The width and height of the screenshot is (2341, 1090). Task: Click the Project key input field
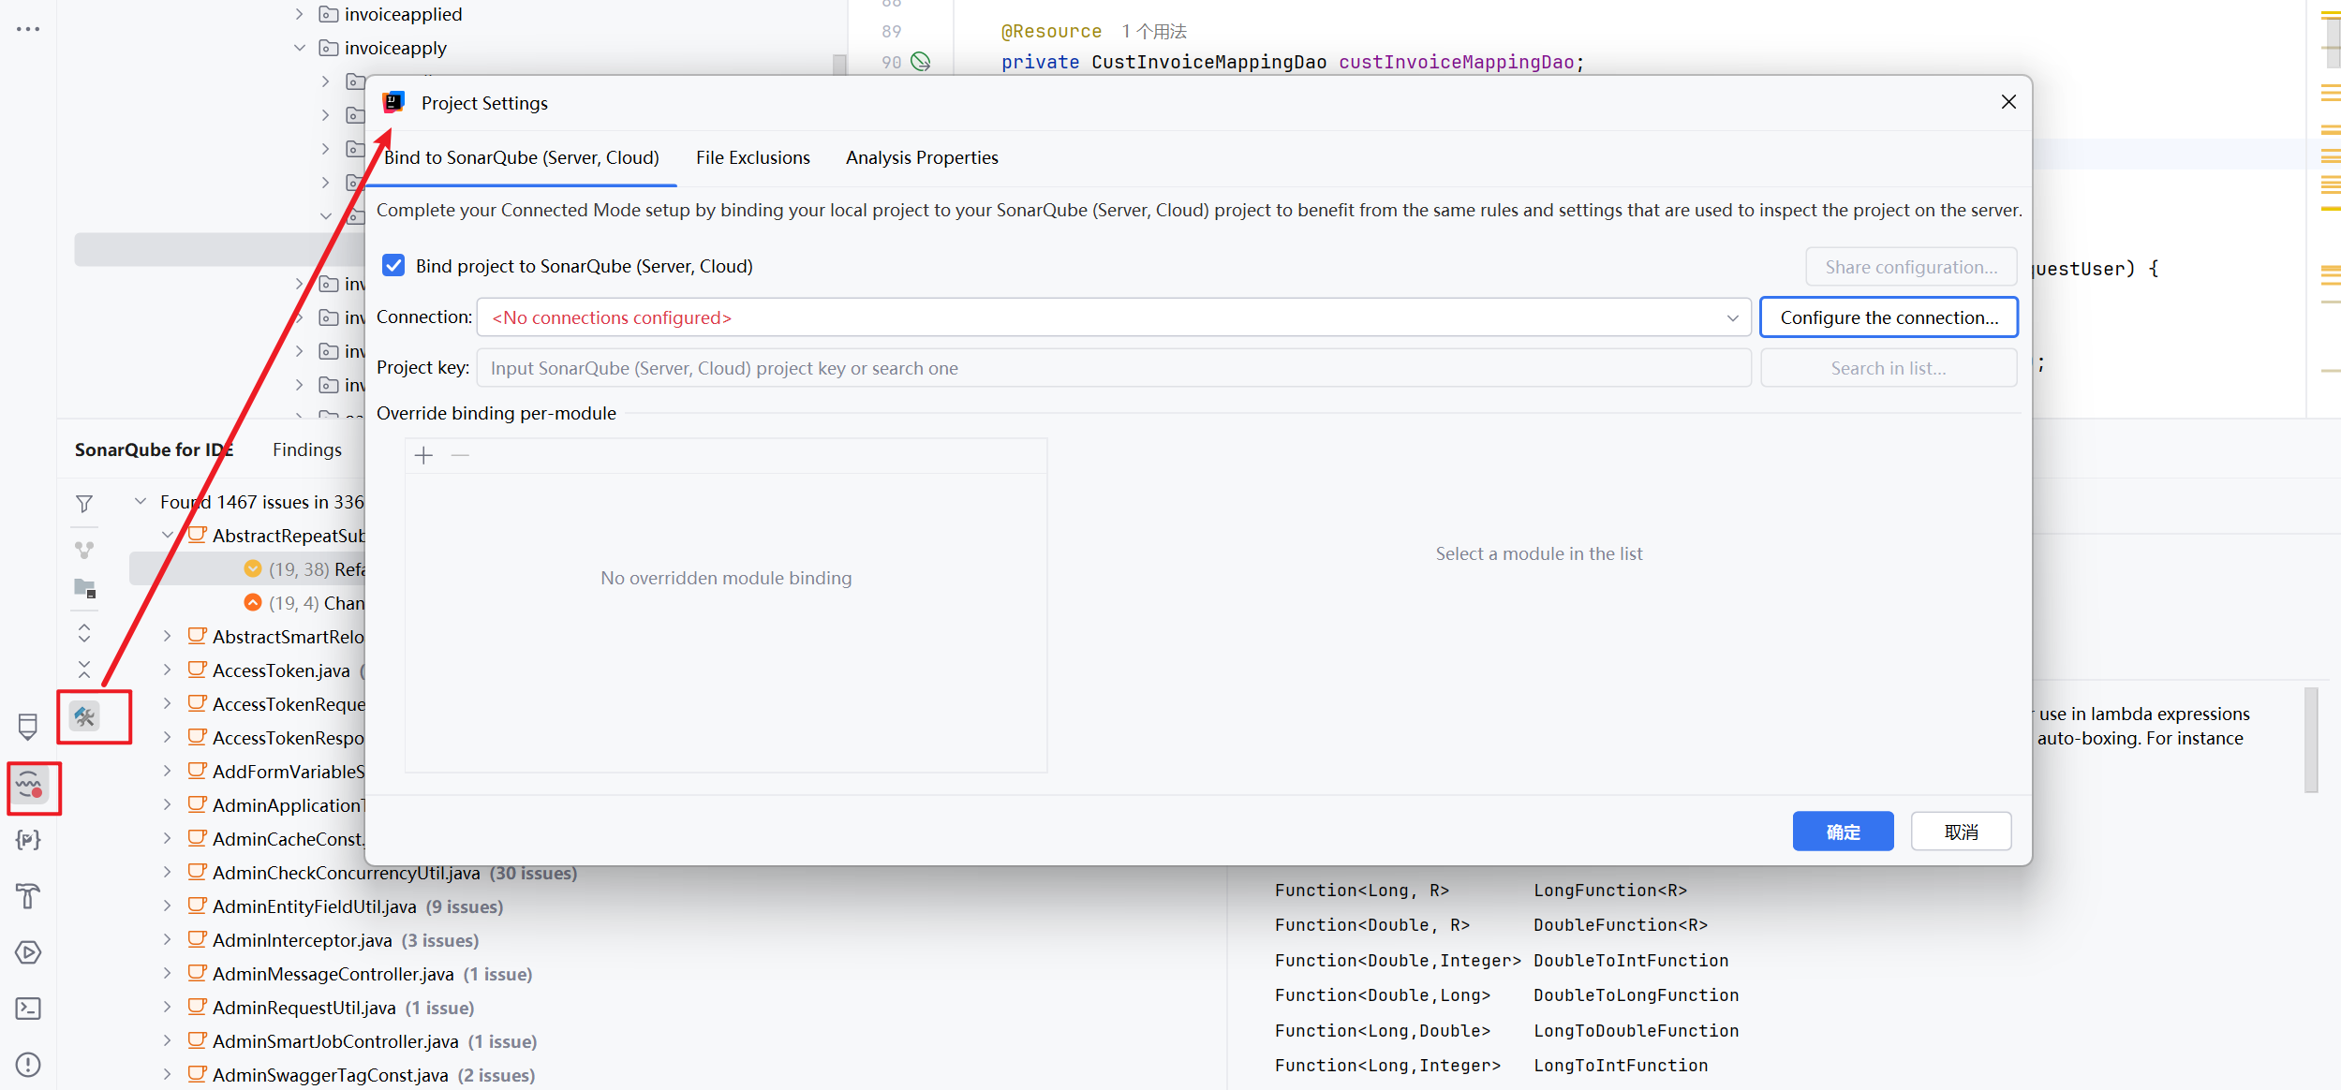coord(1114,368)
